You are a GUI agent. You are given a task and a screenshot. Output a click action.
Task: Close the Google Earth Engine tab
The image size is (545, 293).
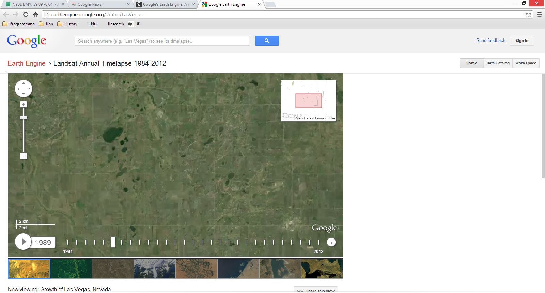click(x=259, y=4)
